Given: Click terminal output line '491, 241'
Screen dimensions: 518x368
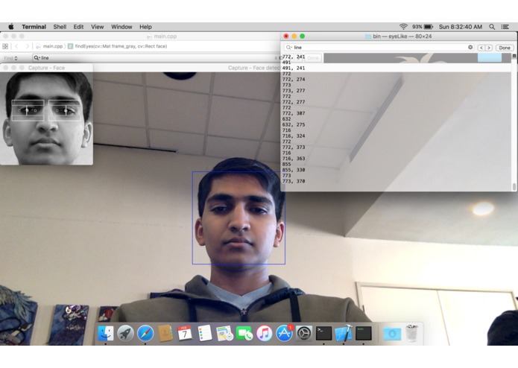Looking at the screenshot, I should [x=294, y=69].
